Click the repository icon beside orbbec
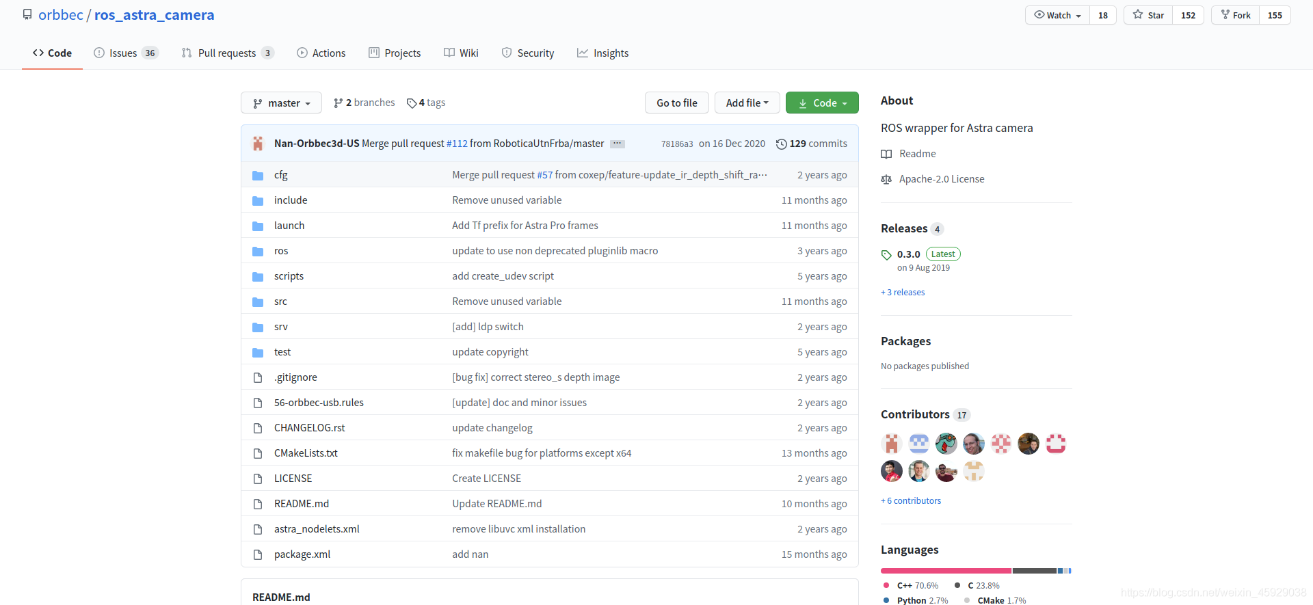 (27, 14)
